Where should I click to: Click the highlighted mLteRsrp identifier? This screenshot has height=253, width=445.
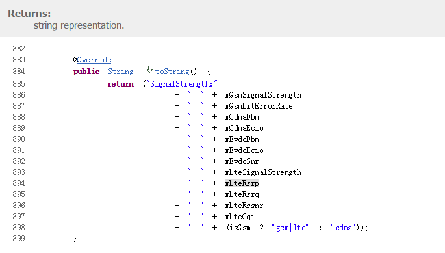click(242, 183)
